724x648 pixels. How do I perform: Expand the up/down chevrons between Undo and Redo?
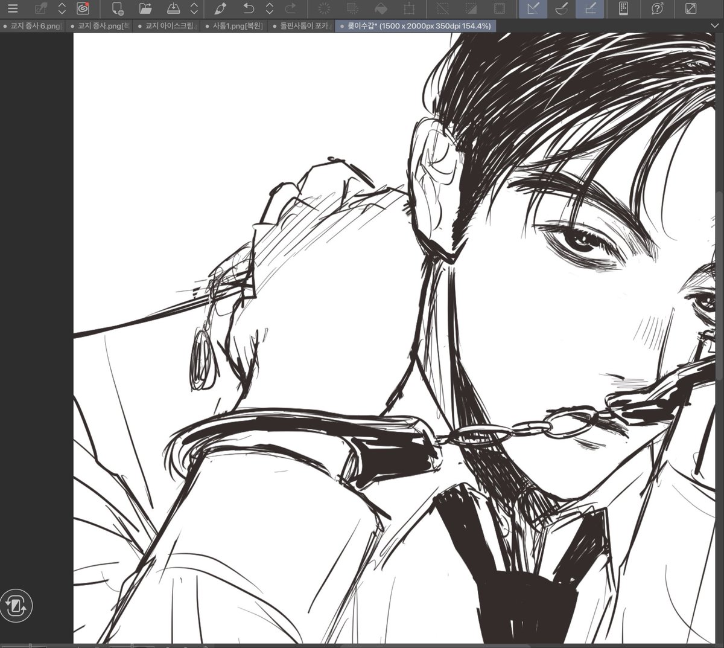click(270, 8)
